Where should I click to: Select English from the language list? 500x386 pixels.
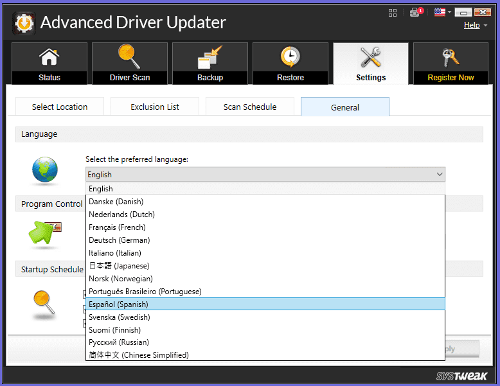coord(265,189)
